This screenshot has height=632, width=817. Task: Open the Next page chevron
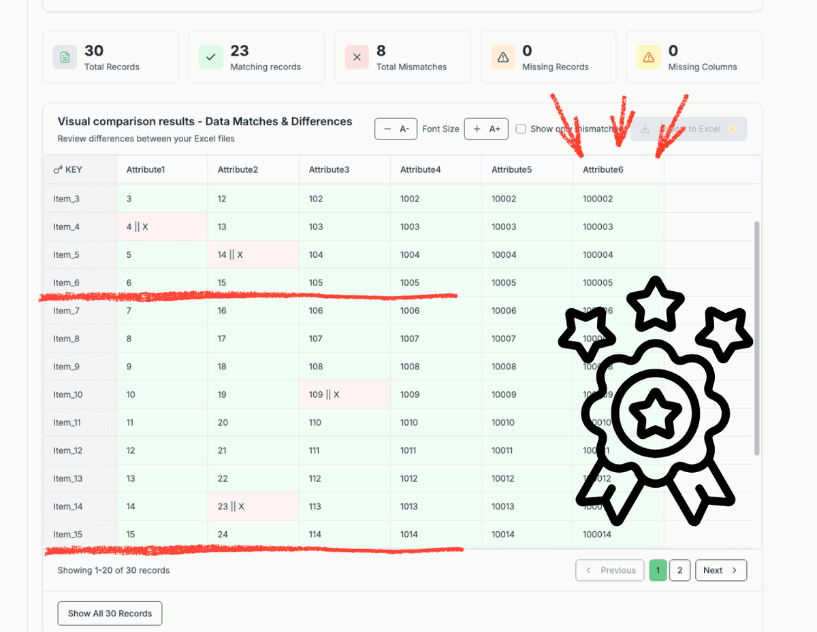pyautogui.click(x=734, y=570)
